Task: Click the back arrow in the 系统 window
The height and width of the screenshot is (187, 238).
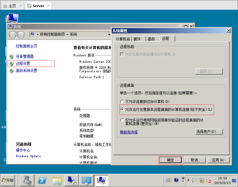Action: pyautogui.click(x=13, y=35)
